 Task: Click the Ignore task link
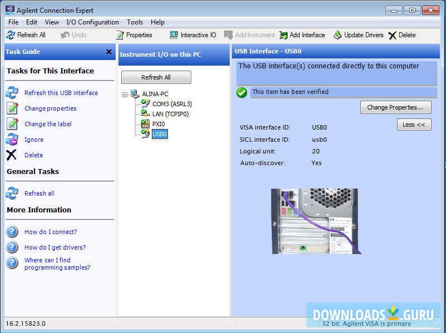point(34,140)
